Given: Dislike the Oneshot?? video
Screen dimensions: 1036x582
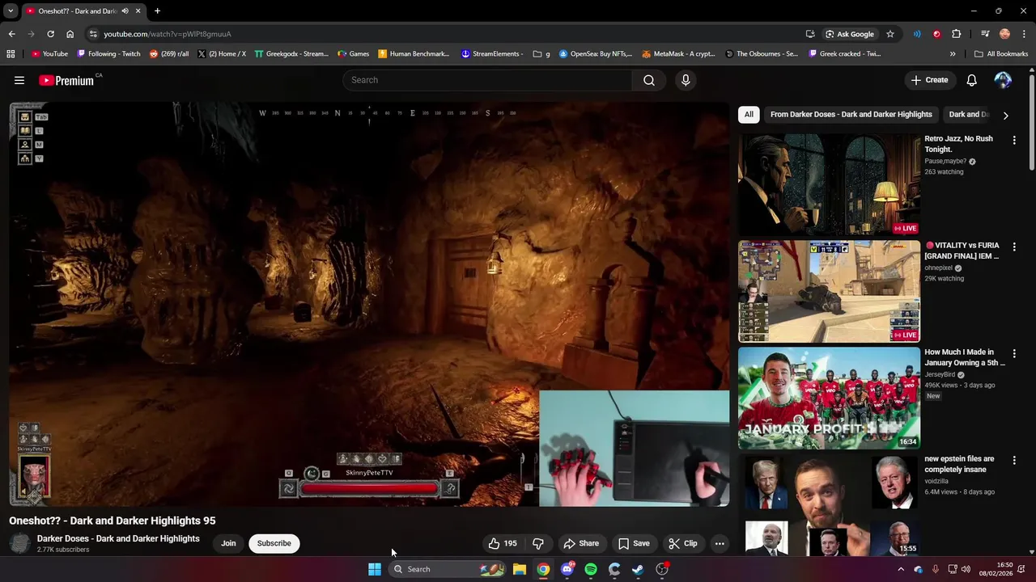Looking at the screenshot, I should 538,543.
